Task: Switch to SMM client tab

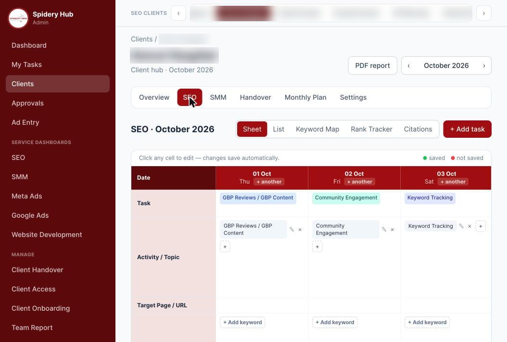Action: coord(218,97)
